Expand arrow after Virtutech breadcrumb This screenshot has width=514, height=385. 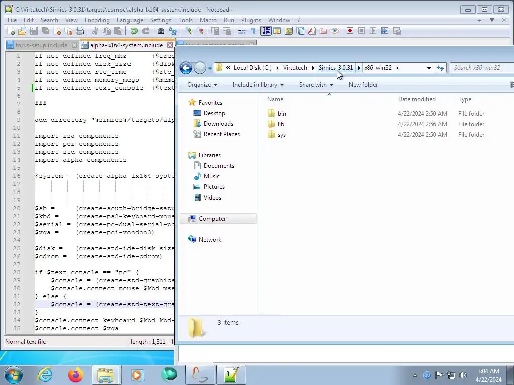313,68
